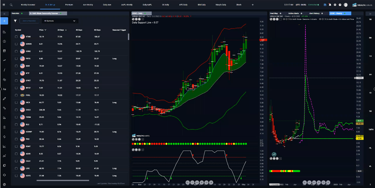The height and width of the screenshot is (188, 375).
Task: Zoom in daily chart with plus control
Action: click(x=201, y=182)
